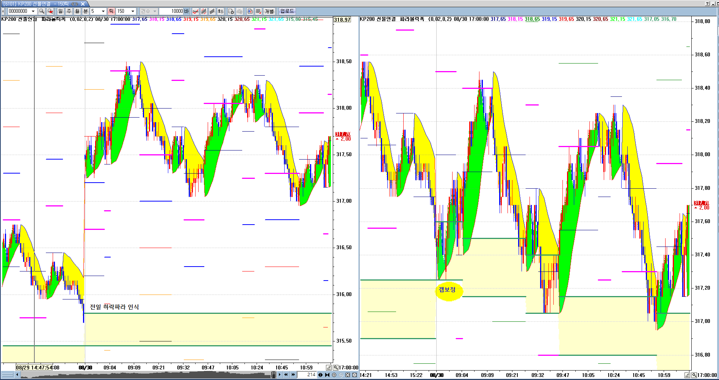
Task: Click the 업로드 button
Action: (287, 11)
